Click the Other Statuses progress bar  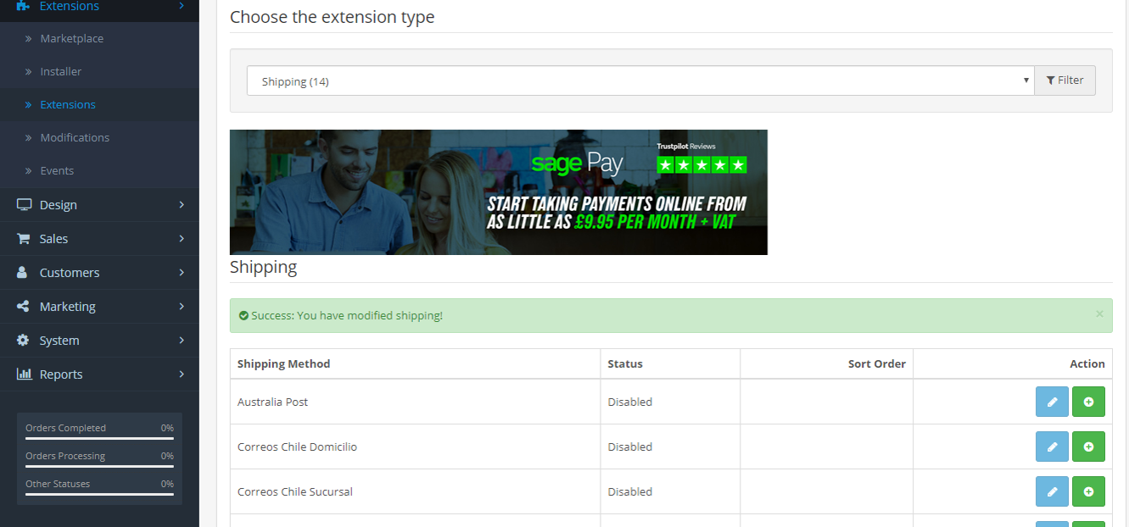coord(99,494)
